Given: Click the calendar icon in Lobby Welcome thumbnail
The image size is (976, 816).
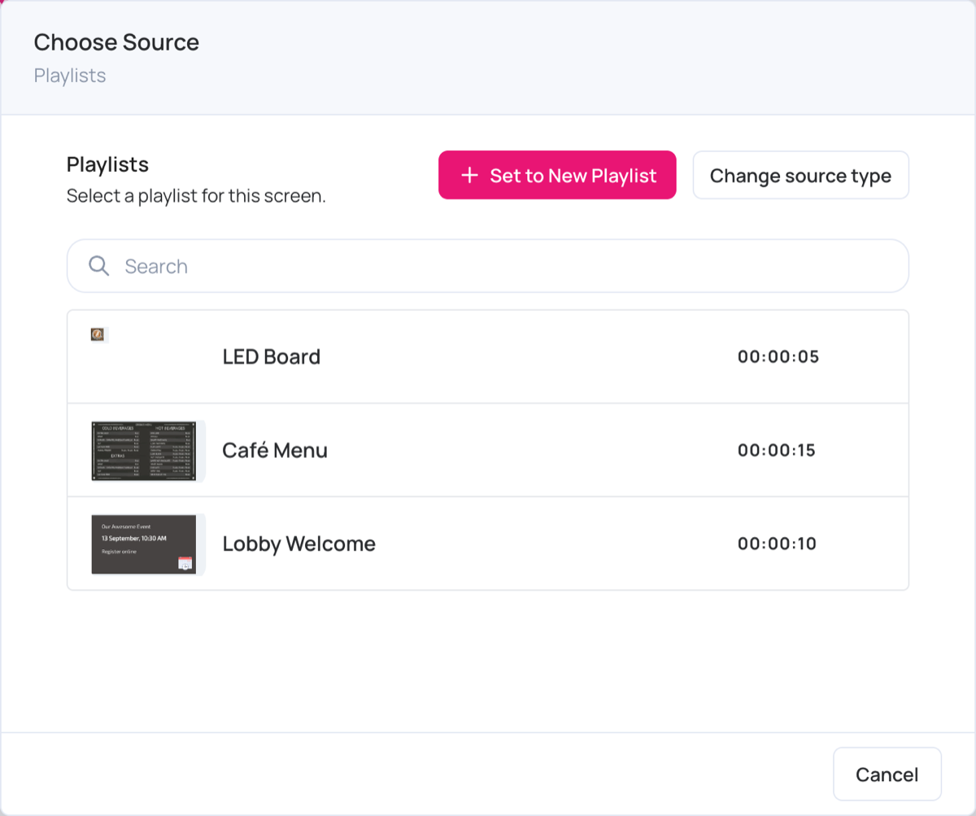Looking at the screenshot, I should pos(185,564).
